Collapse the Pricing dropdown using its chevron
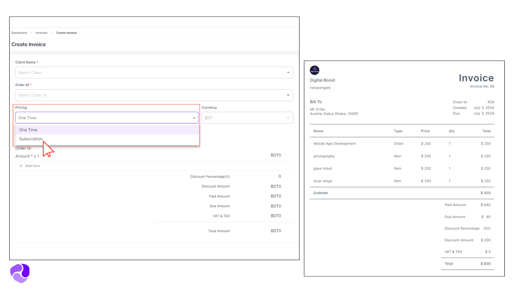This screenshot has height=293, width=514. [194, 118]
